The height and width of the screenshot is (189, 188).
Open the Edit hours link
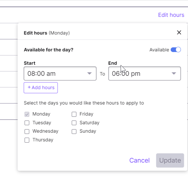(171, 15)
